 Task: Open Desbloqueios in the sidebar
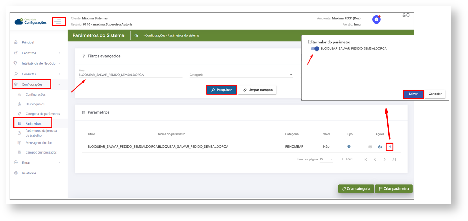pyautogui.click(x=35, y=104)
